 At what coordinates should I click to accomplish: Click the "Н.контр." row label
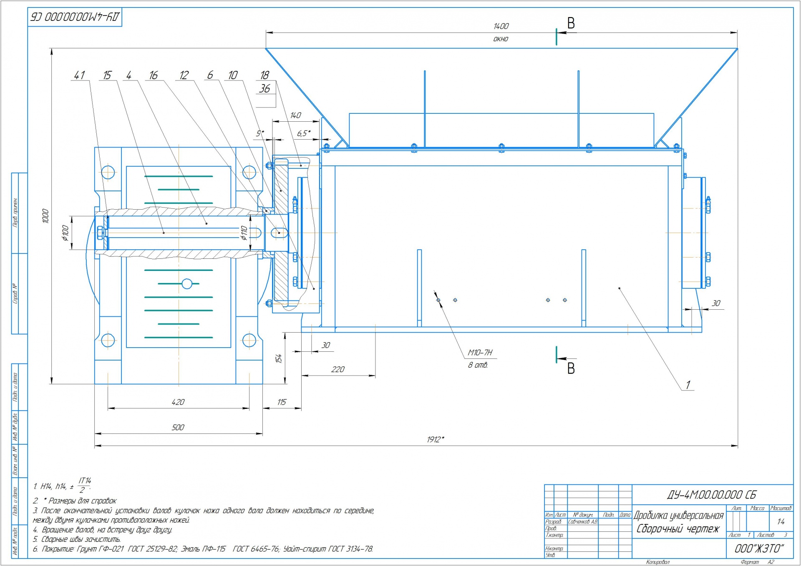(554, 548)
